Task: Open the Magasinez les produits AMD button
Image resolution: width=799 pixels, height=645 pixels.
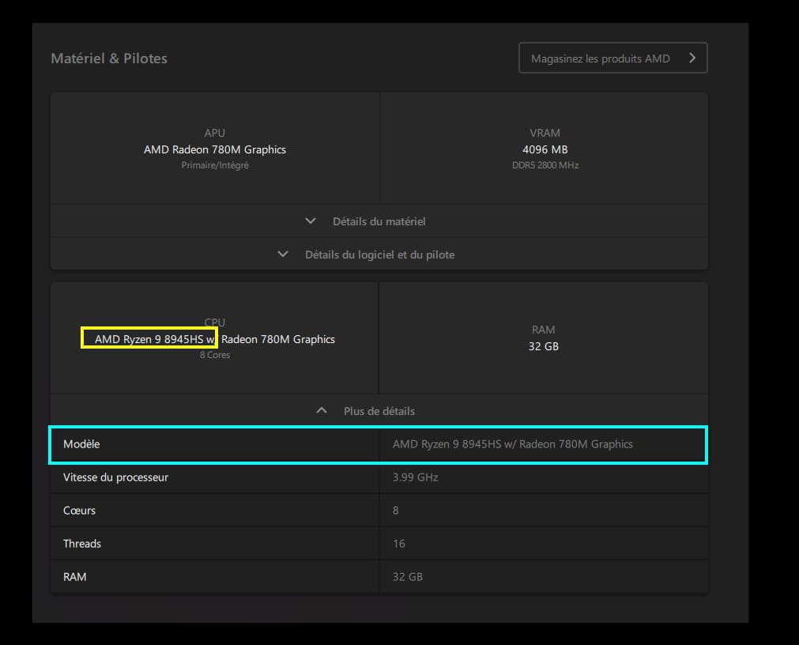Action: coord(612,58)
